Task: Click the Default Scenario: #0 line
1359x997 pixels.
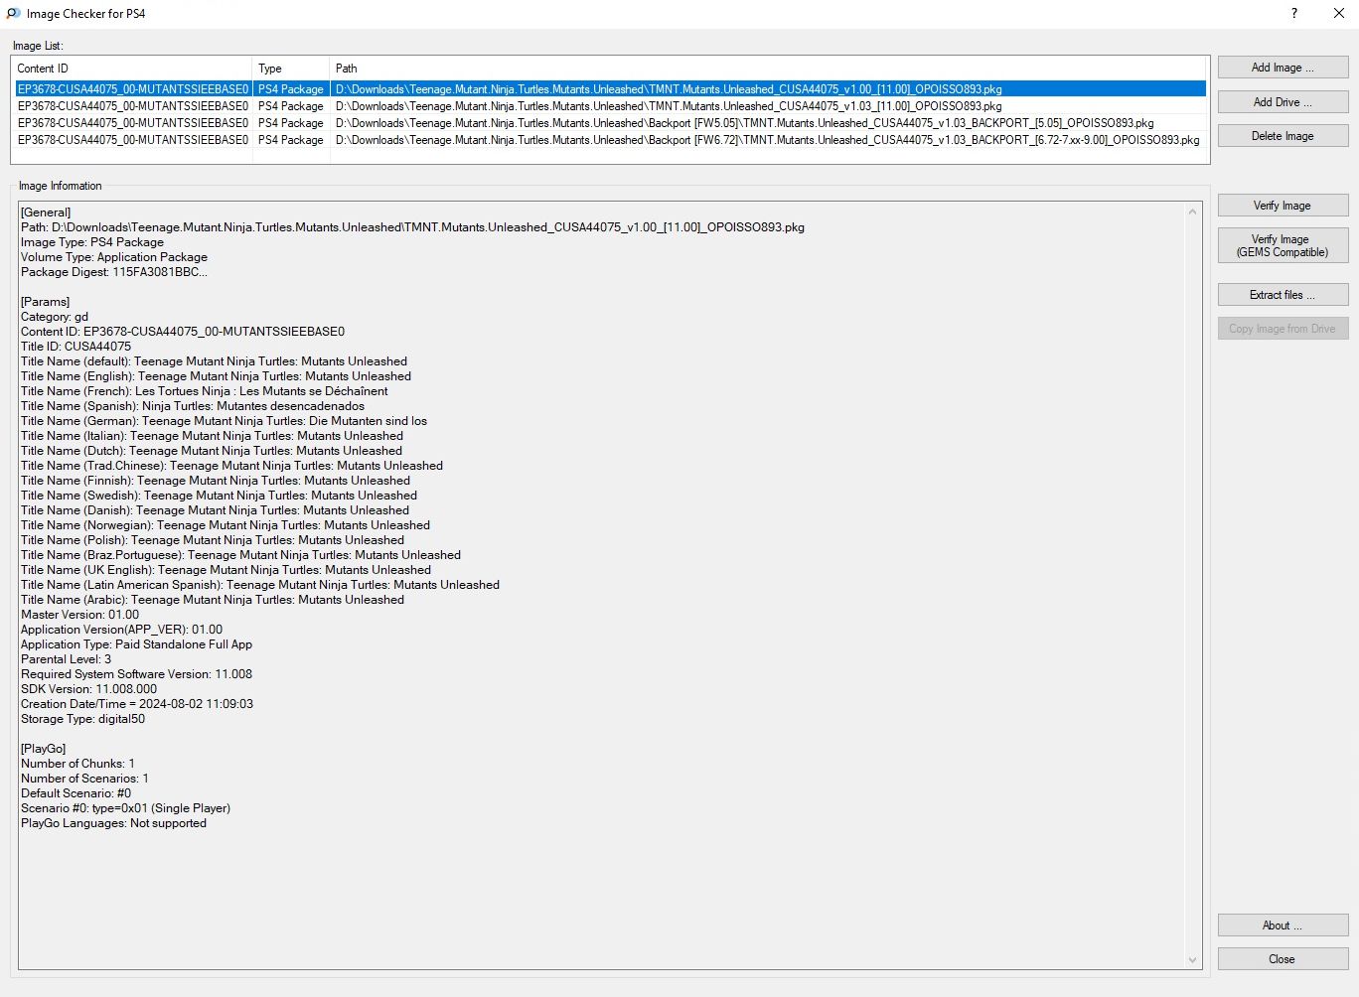Action: tap(75, 793)
